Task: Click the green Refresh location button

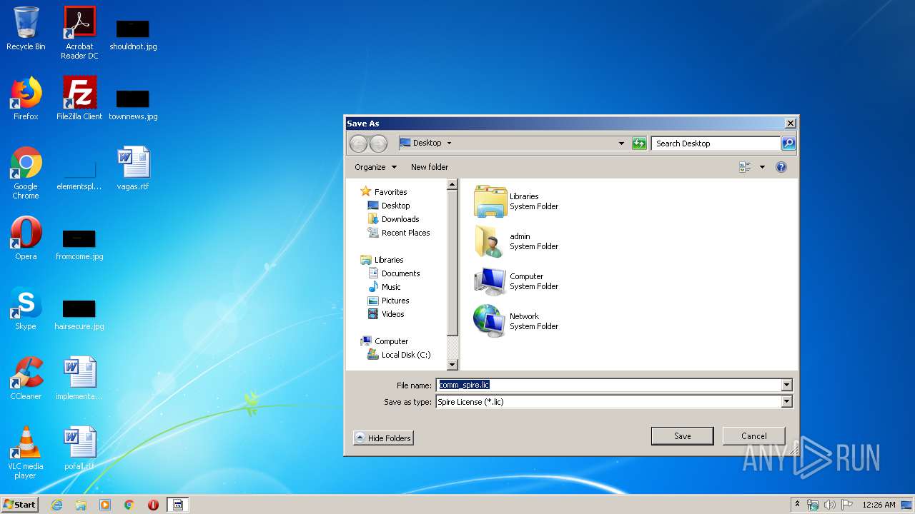Action: pos(639,143)
